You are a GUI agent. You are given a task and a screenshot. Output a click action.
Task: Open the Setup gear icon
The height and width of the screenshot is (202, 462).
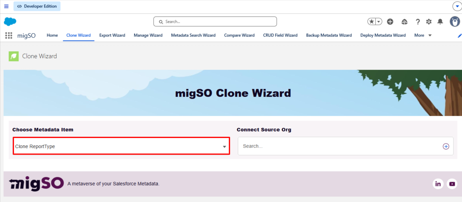pos(429,22)
